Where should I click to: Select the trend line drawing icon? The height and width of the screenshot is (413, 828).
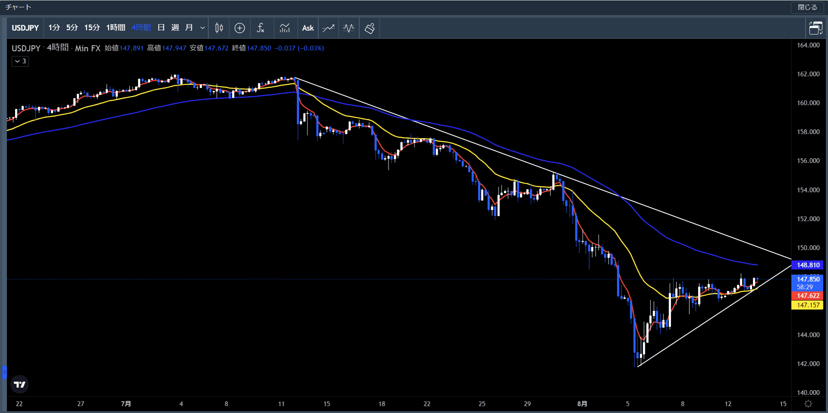point(329,28)
